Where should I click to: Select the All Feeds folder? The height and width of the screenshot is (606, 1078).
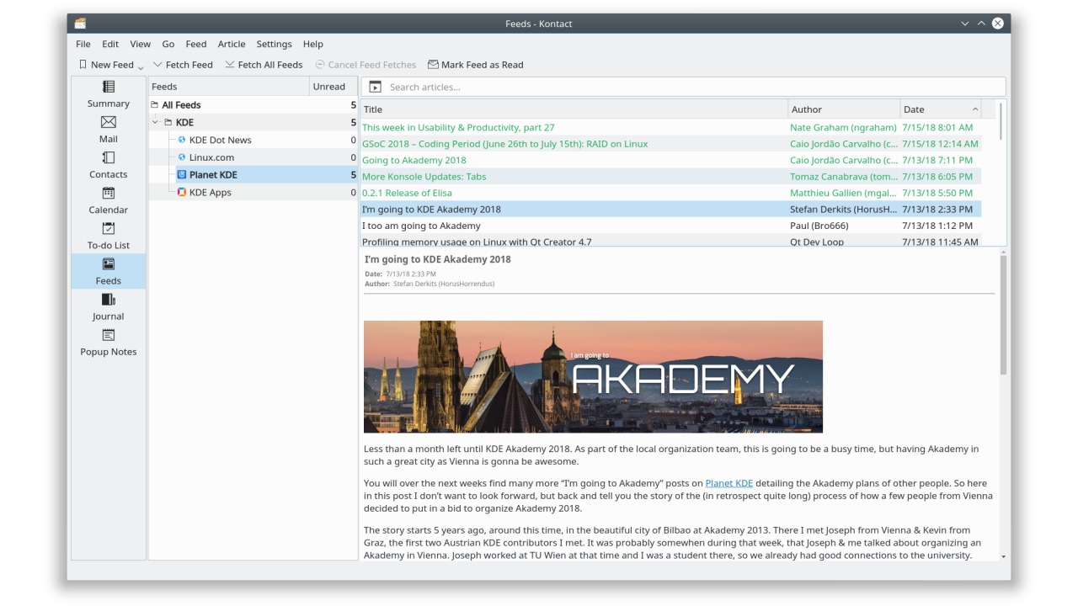point(253,105)
